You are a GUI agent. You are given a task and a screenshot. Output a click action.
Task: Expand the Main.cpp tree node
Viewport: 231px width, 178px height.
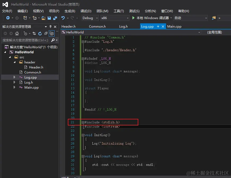pos(15,88)
